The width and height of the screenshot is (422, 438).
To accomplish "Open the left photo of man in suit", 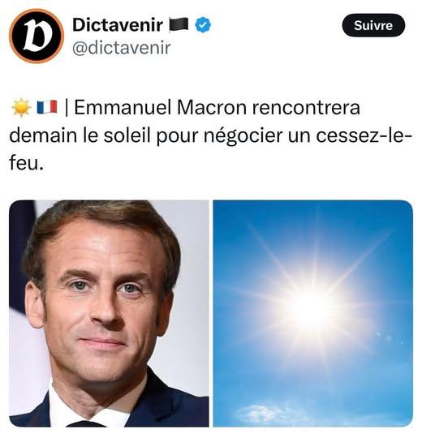I will (109, 313).
